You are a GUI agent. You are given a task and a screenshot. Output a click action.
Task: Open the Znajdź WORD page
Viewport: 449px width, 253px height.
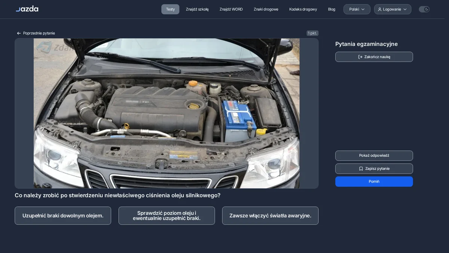click(231, 9)
